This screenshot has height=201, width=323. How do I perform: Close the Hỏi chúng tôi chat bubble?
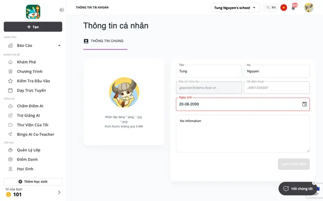coord(314,183)
